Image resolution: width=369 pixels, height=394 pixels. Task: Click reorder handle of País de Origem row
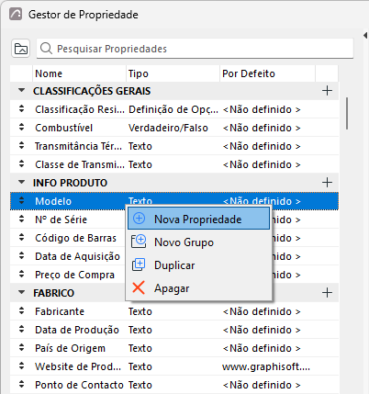coord(21,347)
